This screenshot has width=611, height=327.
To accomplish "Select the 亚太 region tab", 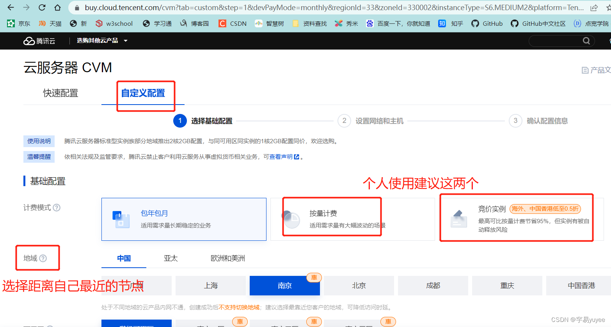I will click(171, 258).
